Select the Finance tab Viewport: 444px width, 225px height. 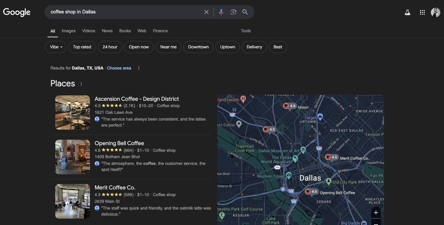(x=160, y=31)
